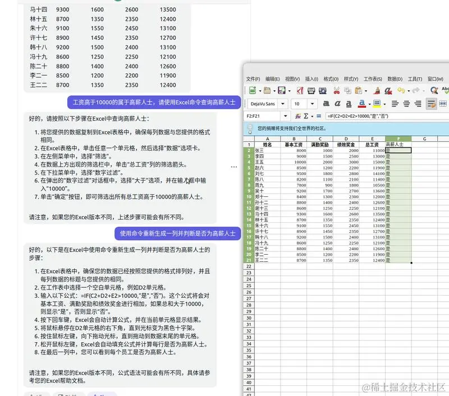The height and width of the screenshot is (396, 449).
Task: Click row header 22 in spreadsheet
Action: point(249,266)
